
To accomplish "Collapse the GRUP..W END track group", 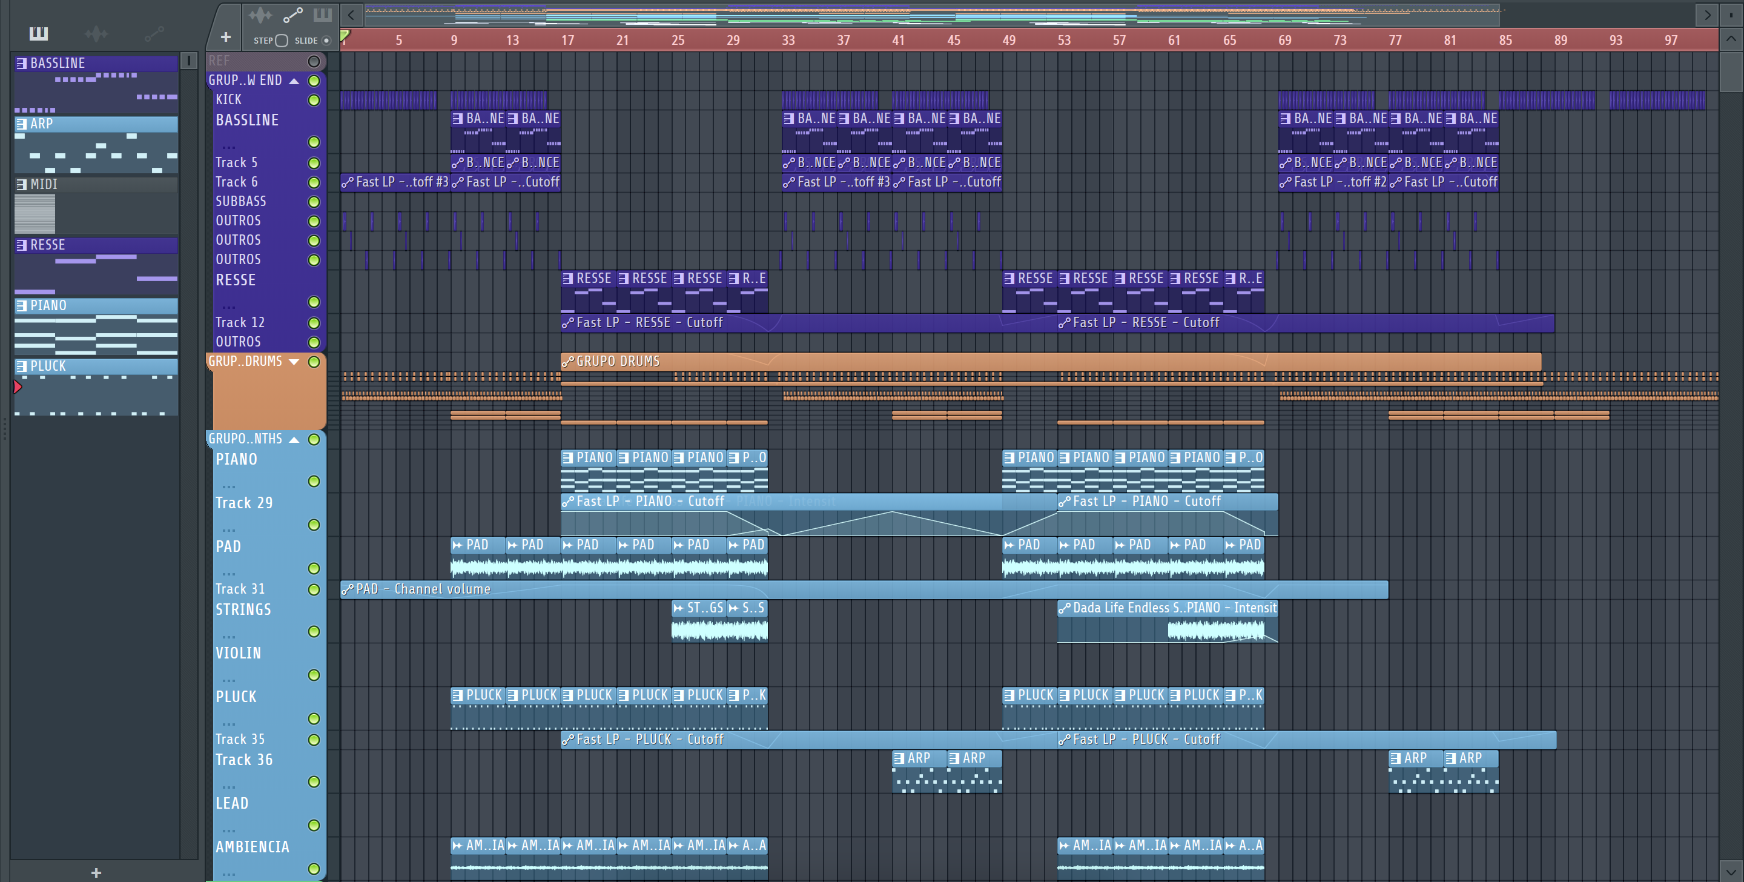I will coord(294,81).
